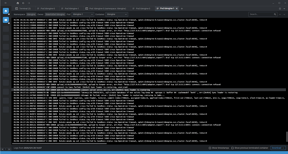Click the hotbar number 1 indicator
Viewport: 288px width, 154px height.
pos(6,149)
